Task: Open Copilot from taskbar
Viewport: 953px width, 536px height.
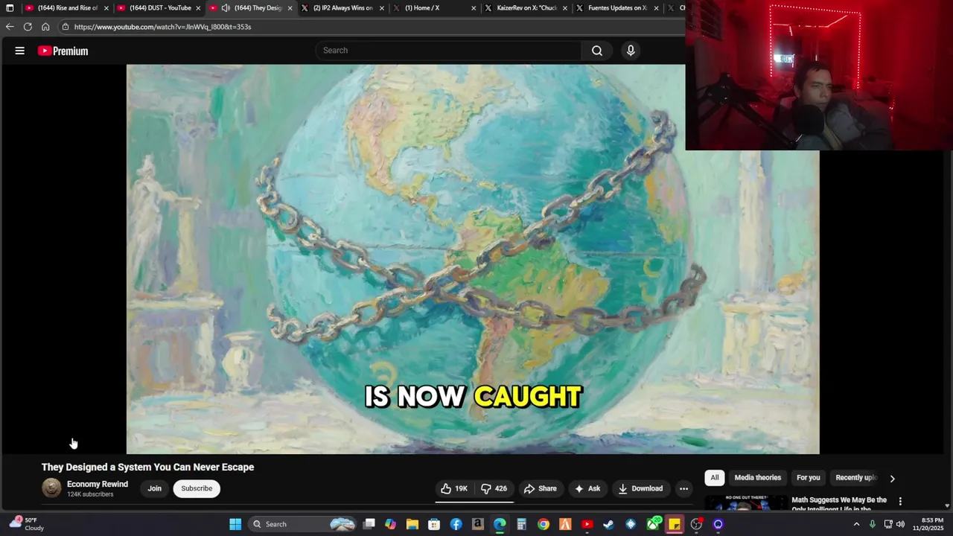Action: coord(391,524)
